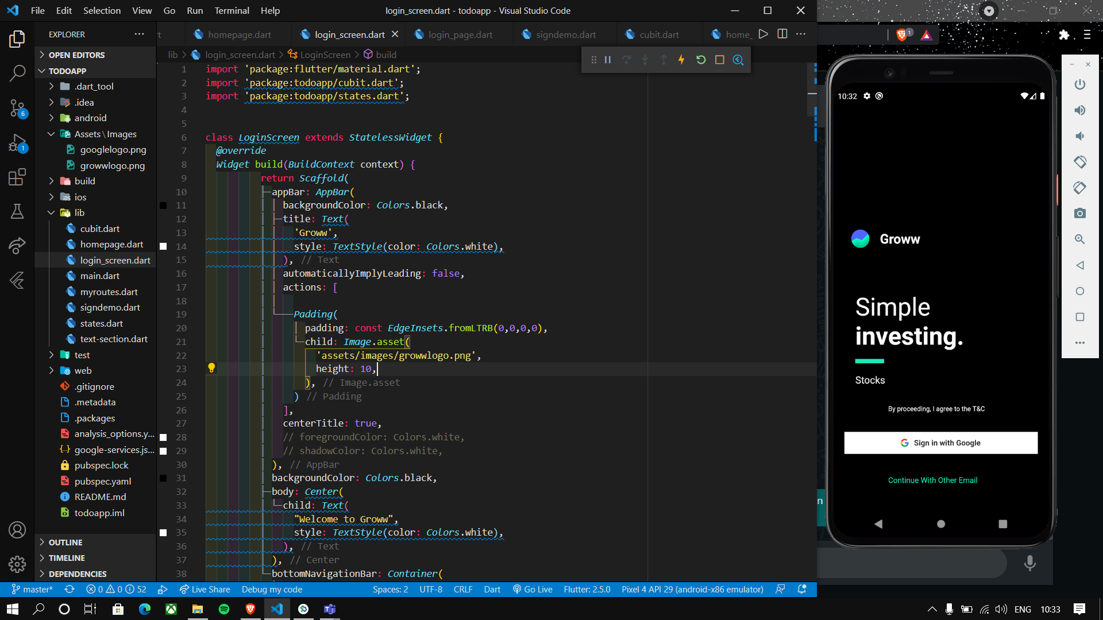Screen dimensions: 1103x620
Task: Open the Run and Debug view
Action: point(17,144)
